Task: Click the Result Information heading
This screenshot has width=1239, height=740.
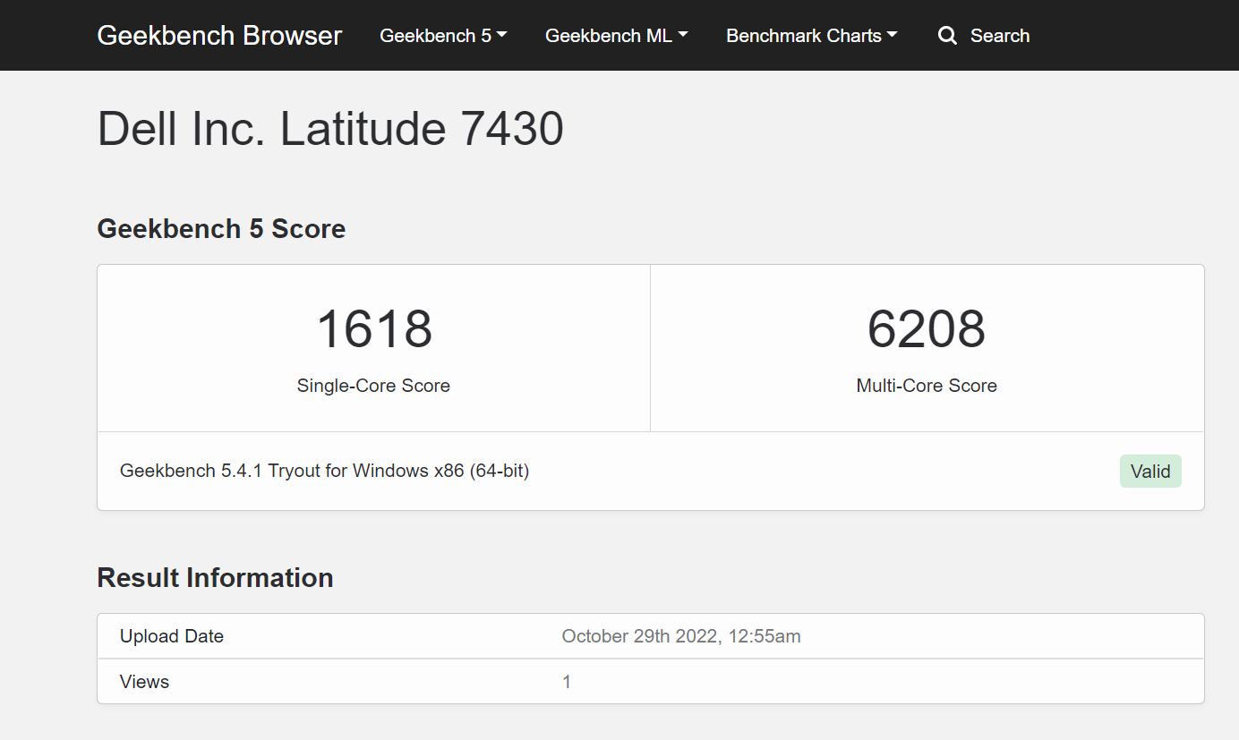Action: [x=215, y=578]
